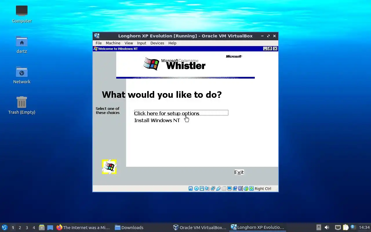371x232 pixels.
Task: Click the Microsoft logo text at top right
Action: point(234,56)
